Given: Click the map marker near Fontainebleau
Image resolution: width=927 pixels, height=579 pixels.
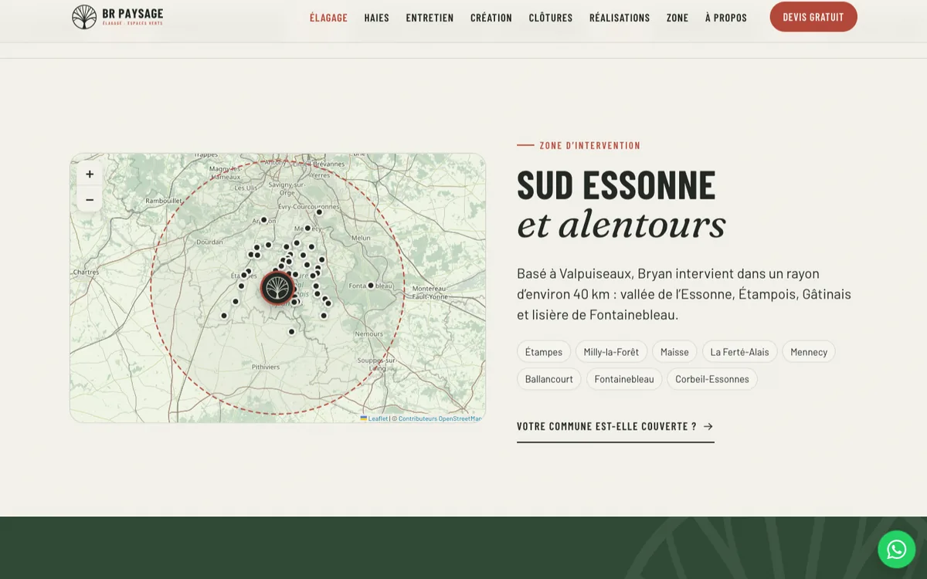Looking at the screenshot, I should (371, 285).
